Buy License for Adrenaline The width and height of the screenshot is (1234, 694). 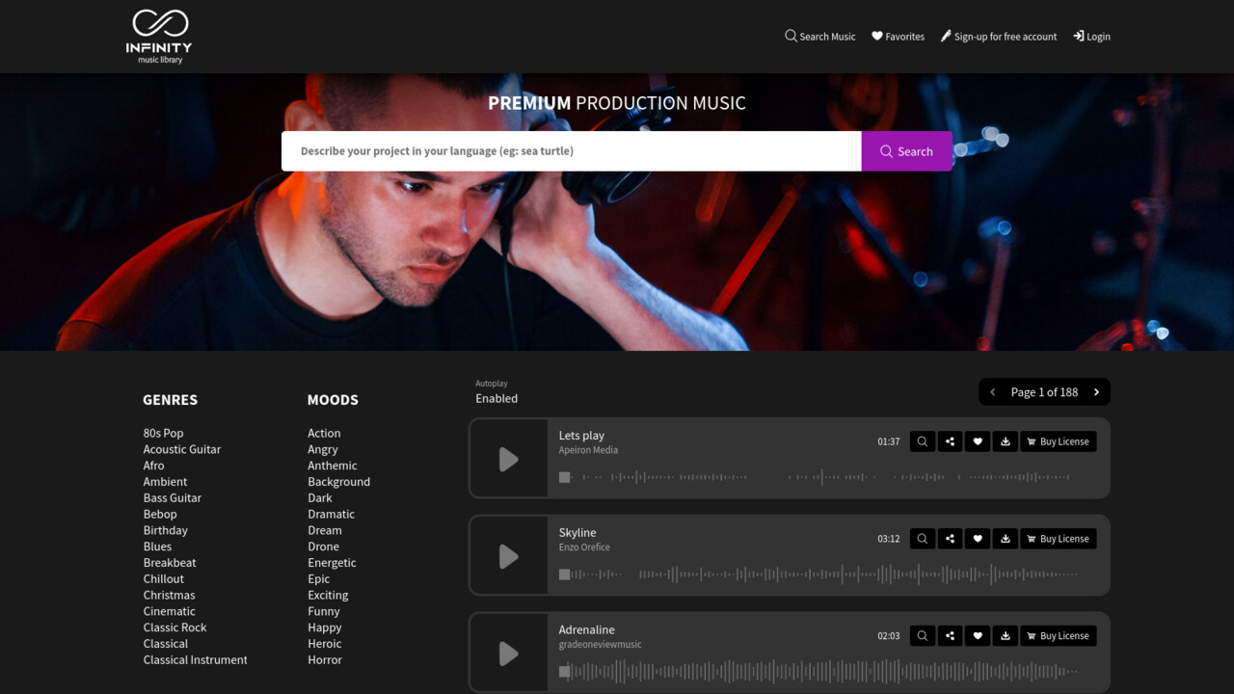point(1059,636)
